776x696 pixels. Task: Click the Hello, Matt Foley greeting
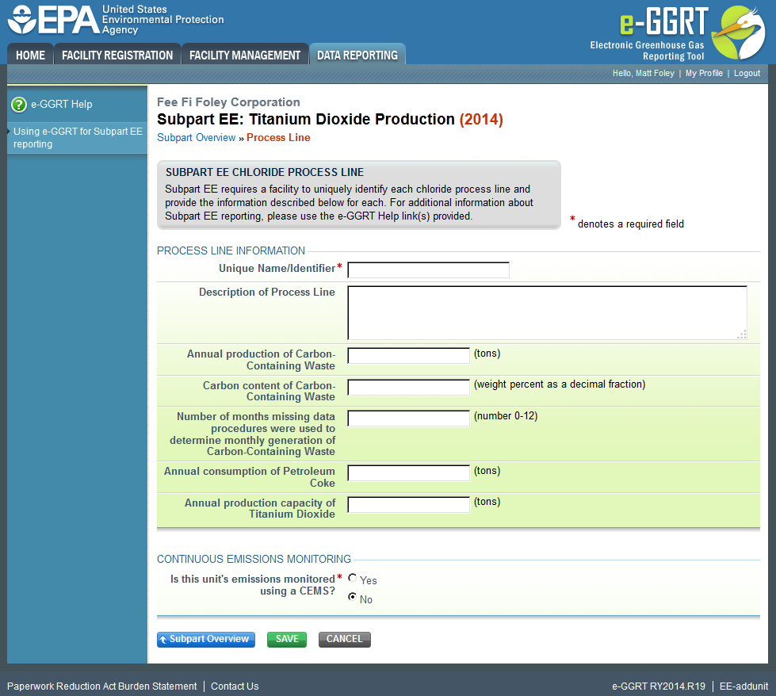pyautogui.click(x=644, y=73)
